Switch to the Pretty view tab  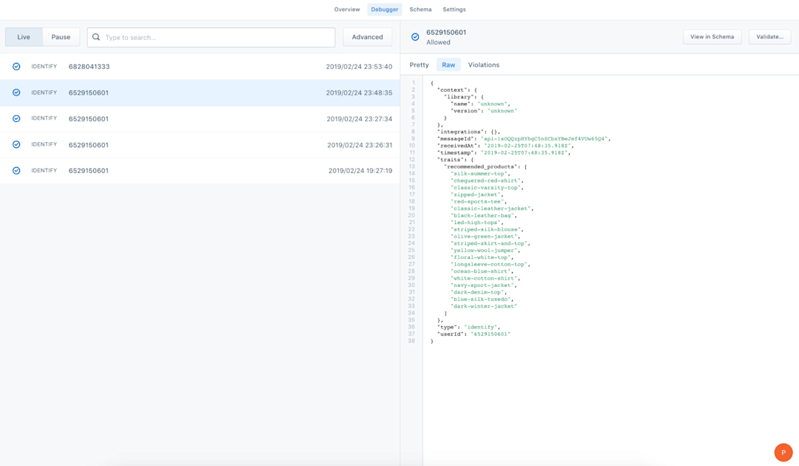(x=419, y=64)
